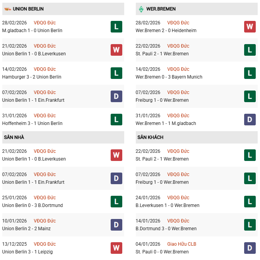Click the L badge for Union Berlin 0-3 B.Dortmund

coord(116,202)
